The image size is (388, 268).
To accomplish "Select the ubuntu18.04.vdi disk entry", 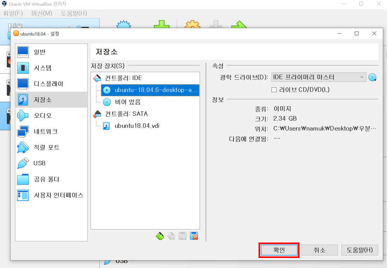I will click(137, 126).
